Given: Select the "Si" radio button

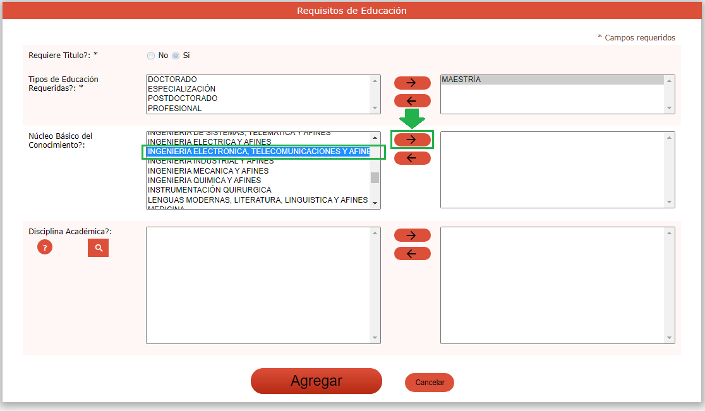Looking at the screenshot, I should coord(176,56).
